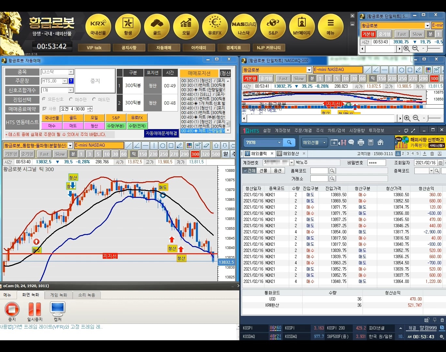
Task: Open color palette icon in main chart toolbar
Action: tap(189, 145)
